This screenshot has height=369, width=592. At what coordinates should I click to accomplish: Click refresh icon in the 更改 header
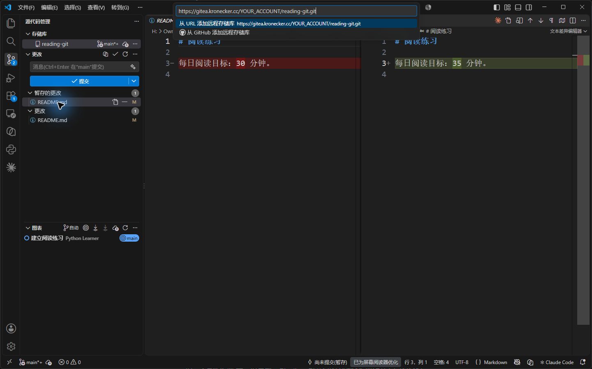pyautogui.click(x=125, y=54)
